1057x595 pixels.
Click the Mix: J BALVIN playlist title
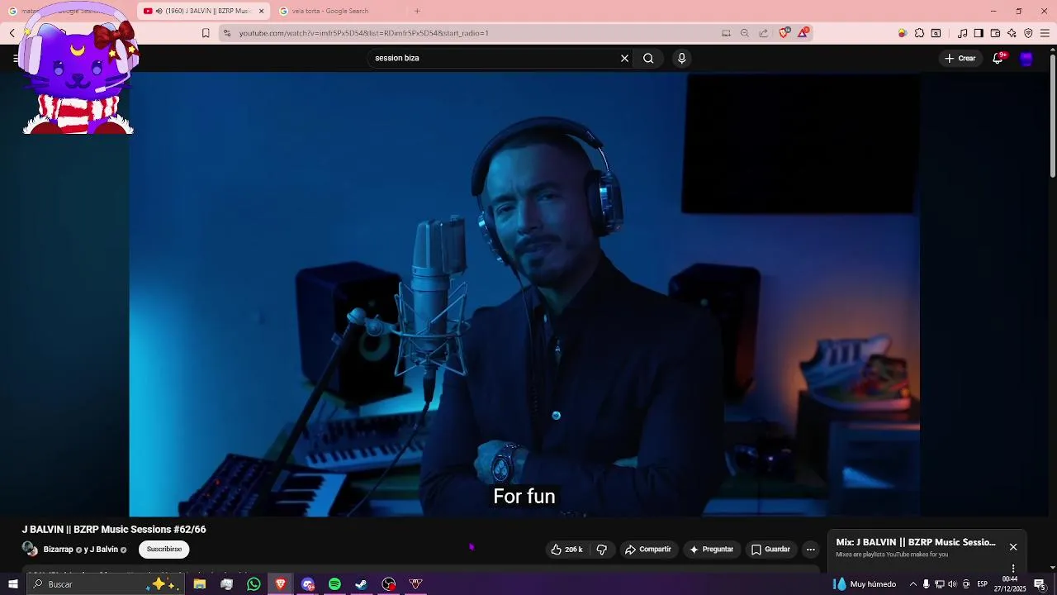point(916,542)
